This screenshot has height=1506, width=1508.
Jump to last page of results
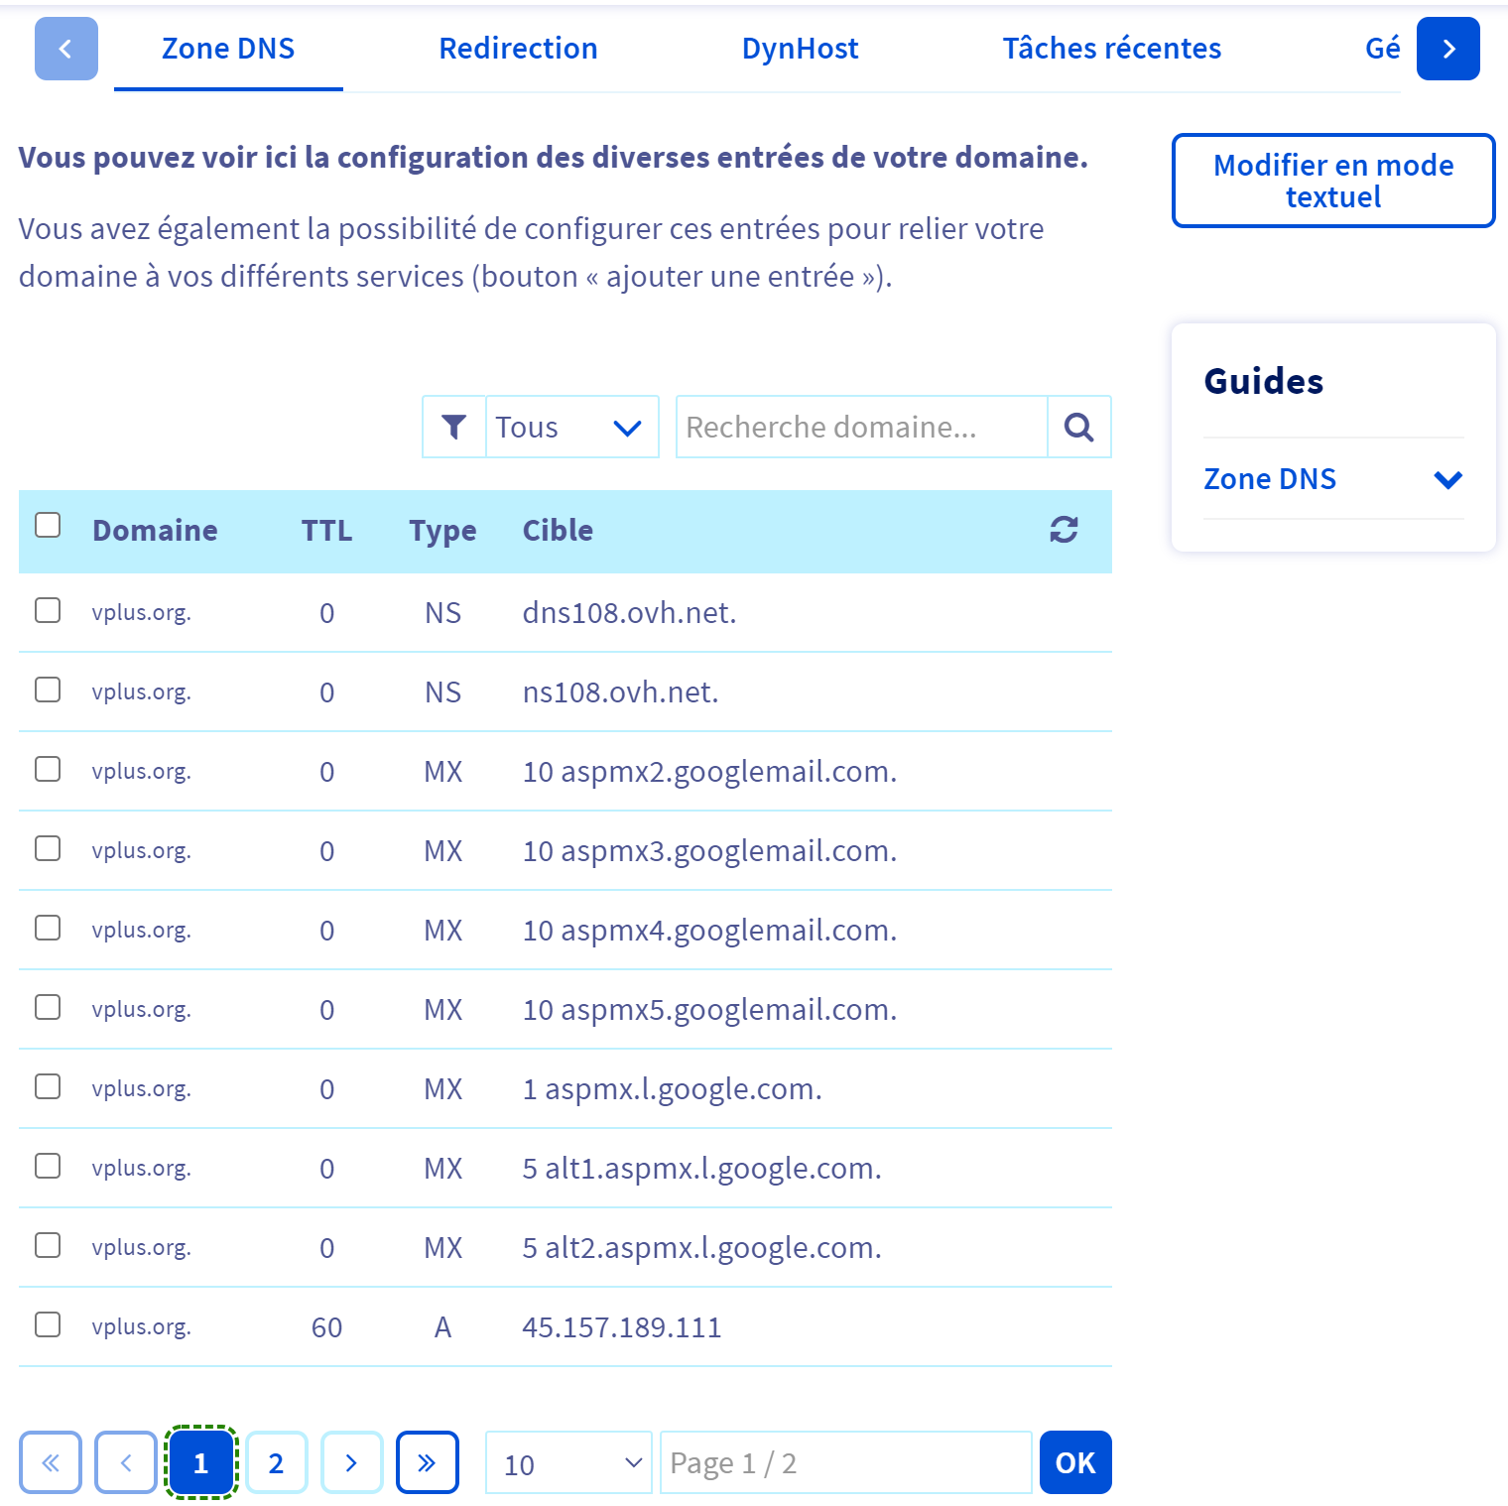point(427,1462)
